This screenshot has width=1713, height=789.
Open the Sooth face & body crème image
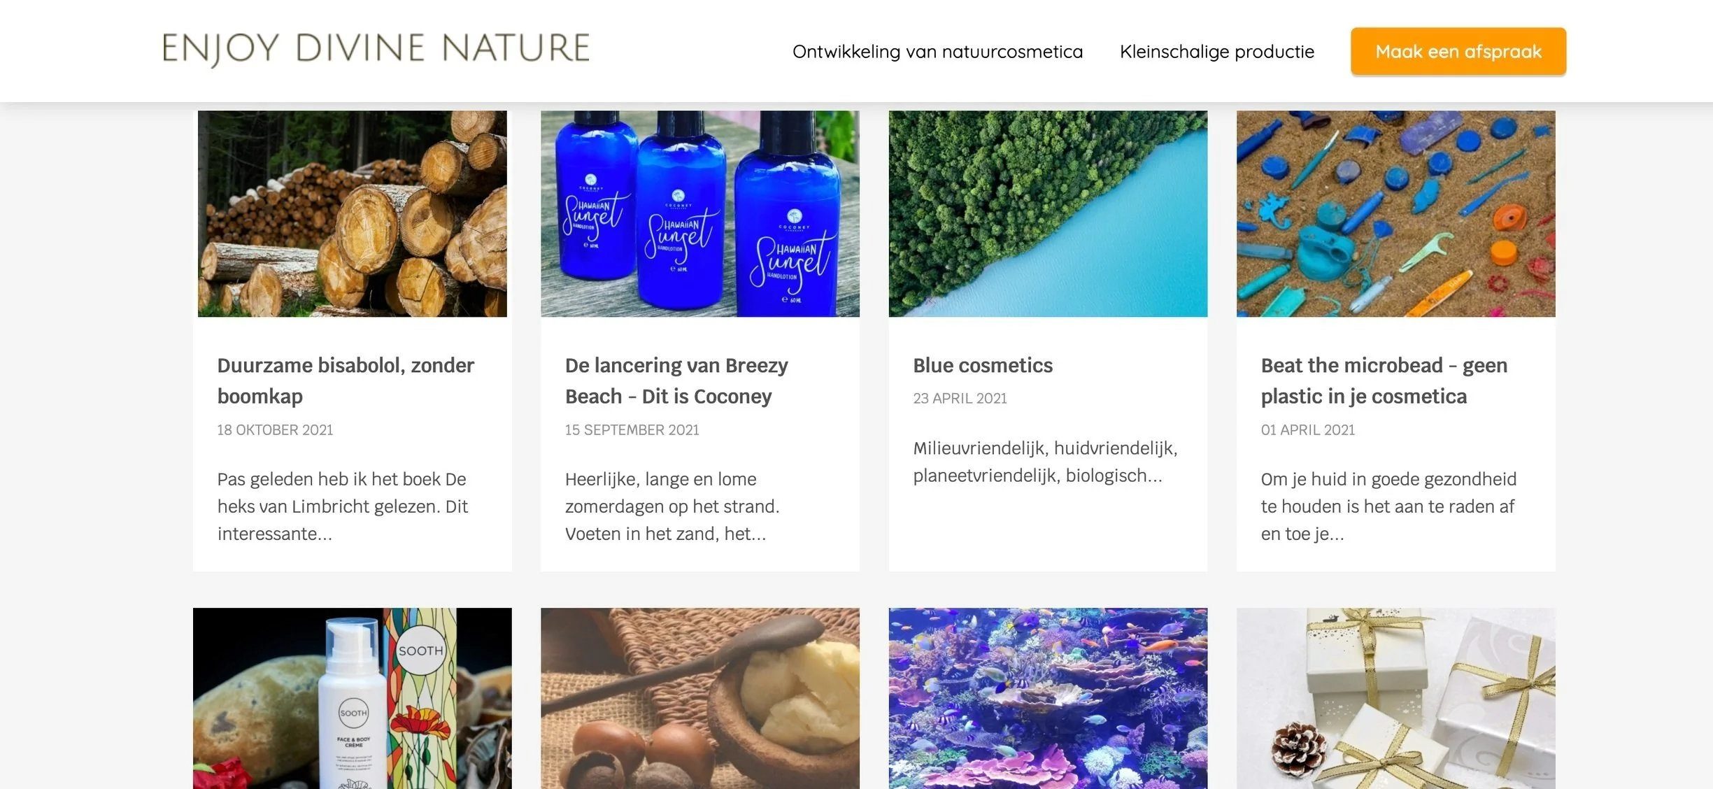point(353,698)
